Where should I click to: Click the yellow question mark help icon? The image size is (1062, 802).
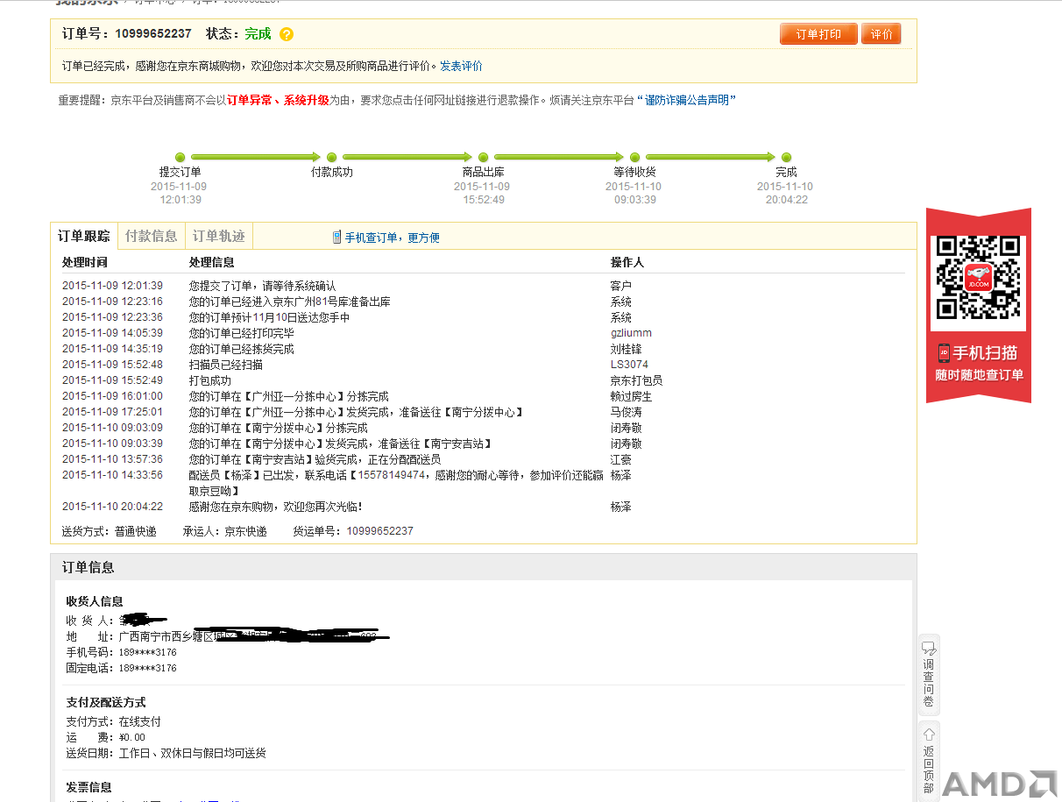(x=287, y=34)
